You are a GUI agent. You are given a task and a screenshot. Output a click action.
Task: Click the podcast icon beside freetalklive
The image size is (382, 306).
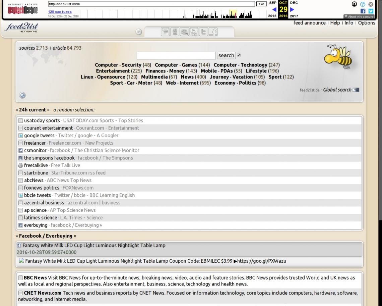pos(21,165)
